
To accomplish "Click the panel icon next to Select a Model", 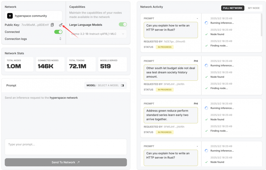I will pyautogui.click(x=123, y=85).
